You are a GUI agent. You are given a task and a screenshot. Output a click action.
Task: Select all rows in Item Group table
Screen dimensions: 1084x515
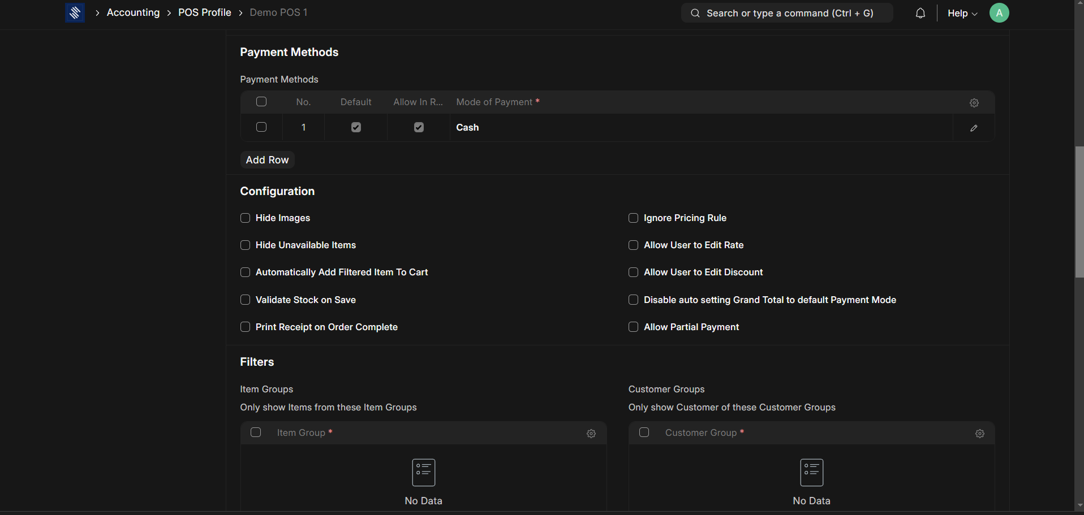pos(256,432)
